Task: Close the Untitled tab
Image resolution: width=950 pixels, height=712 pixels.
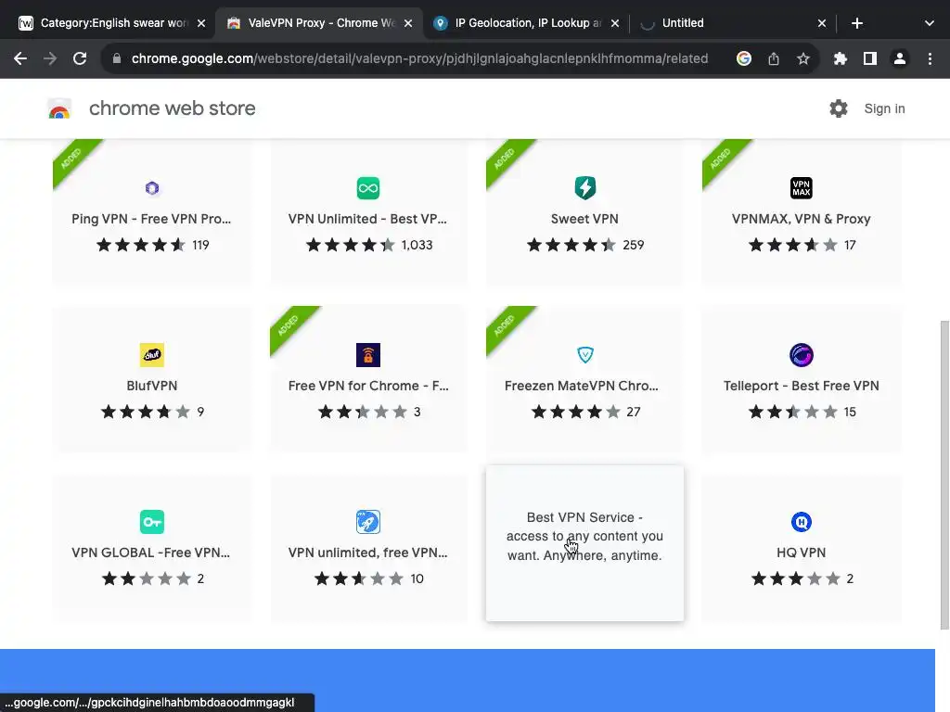Action: pos(822,23)
